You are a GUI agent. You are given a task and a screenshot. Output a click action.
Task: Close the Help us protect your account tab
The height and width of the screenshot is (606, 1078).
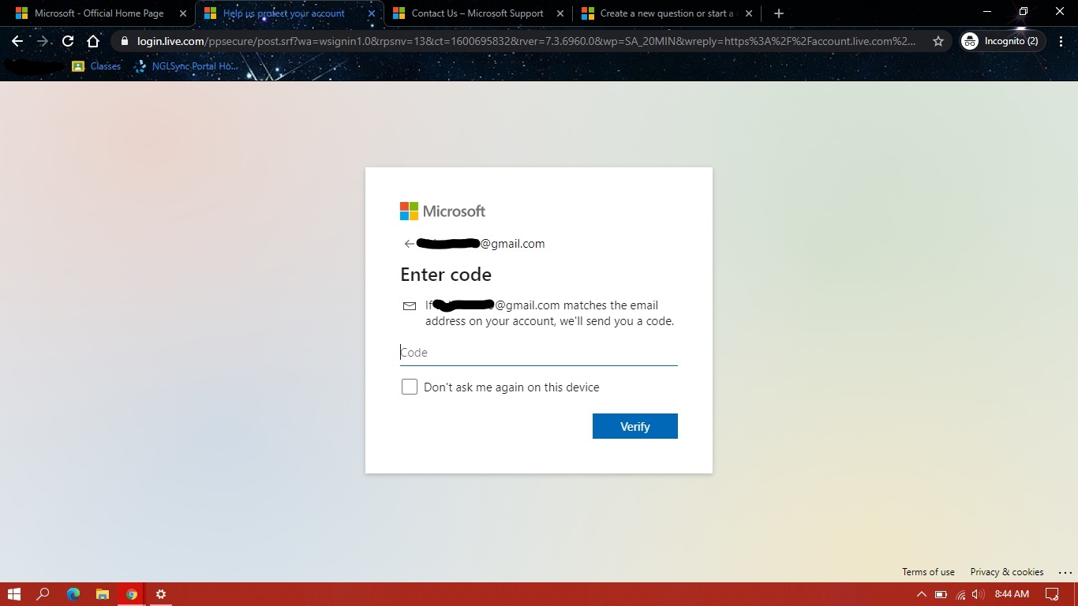[372, 13]
